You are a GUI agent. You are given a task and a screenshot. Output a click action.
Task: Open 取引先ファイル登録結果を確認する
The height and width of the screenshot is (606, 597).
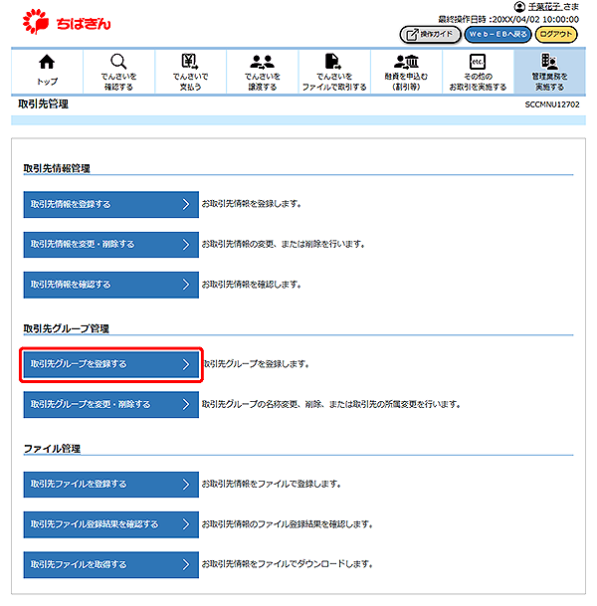(x=110, y=524)
